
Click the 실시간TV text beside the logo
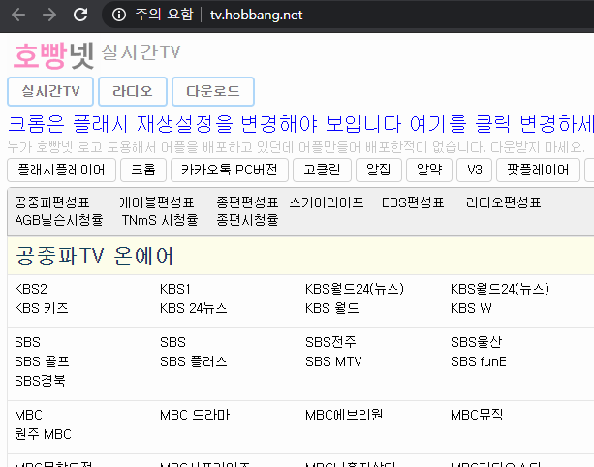click(141, 52)
